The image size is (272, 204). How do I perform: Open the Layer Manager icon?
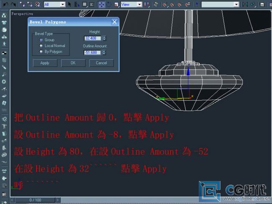point(262,4)
